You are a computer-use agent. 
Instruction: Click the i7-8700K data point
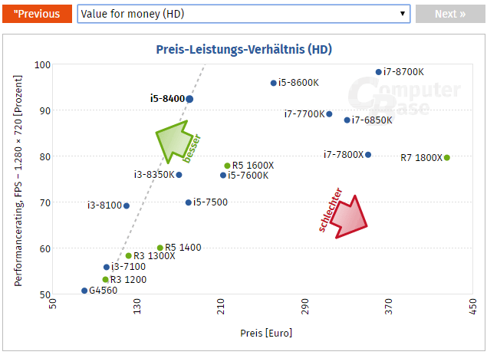(x=379, y=72)
